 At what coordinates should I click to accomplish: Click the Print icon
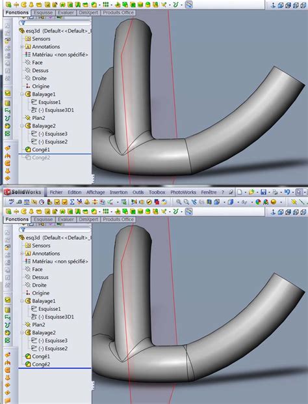coord(275,192)
